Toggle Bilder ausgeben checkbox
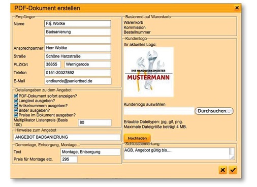Viewport: 257px width, 187px height. [x=16, y=110]
